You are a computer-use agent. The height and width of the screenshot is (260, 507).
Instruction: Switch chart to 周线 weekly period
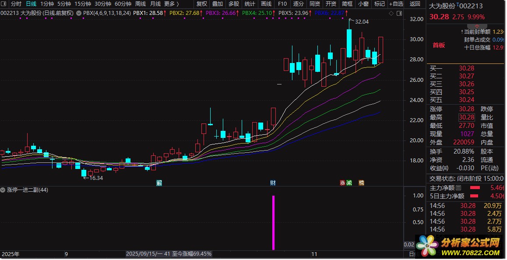(x=141, y=4)
